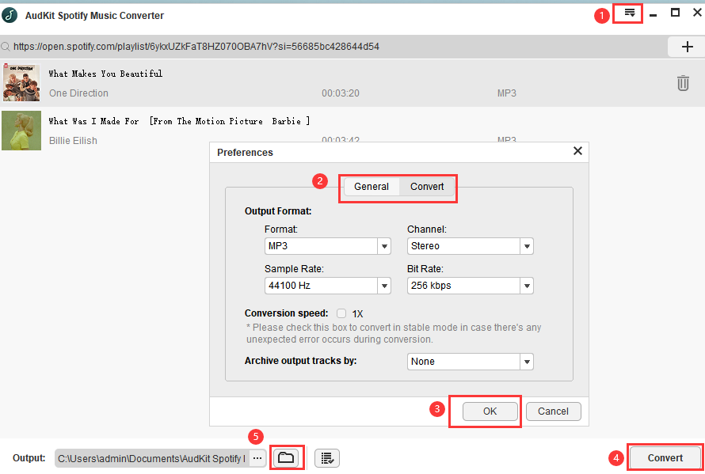Click the AudKit app logo

click(x=10, y=15)
